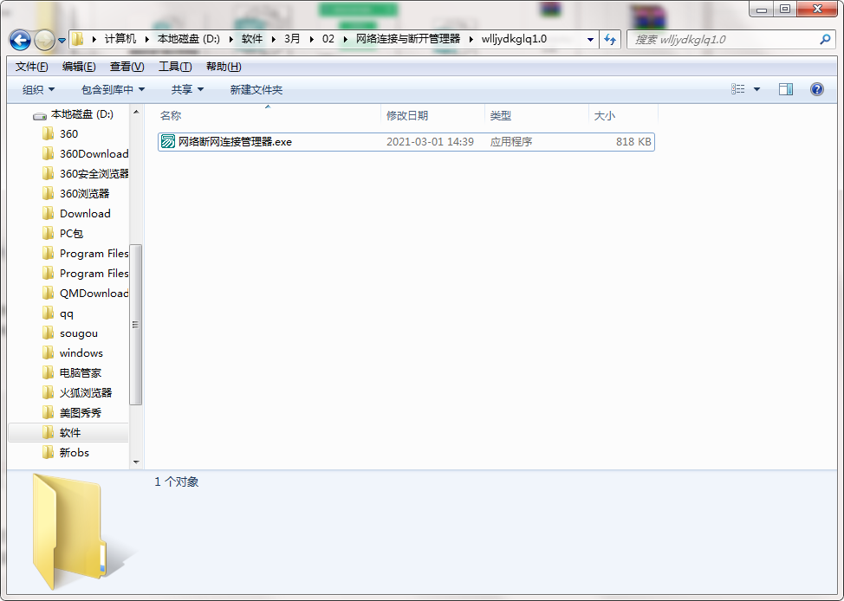Open the 共享 dropdown

[x=187, y=89]
